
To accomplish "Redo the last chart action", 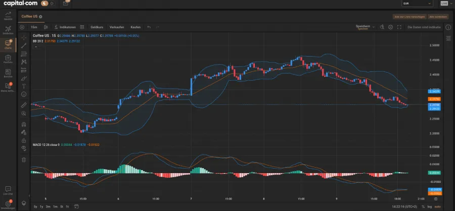I will click(x=158, y=27).
